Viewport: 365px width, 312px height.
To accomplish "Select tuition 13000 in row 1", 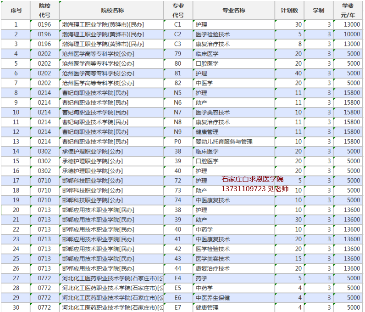I will point(352,24).
